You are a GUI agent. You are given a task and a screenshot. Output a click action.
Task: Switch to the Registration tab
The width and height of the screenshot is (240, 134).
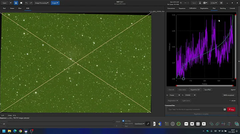(x=204, y=8)
